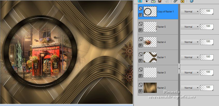
Task: Click the Raster 5 opacity value
Action: 207,27
